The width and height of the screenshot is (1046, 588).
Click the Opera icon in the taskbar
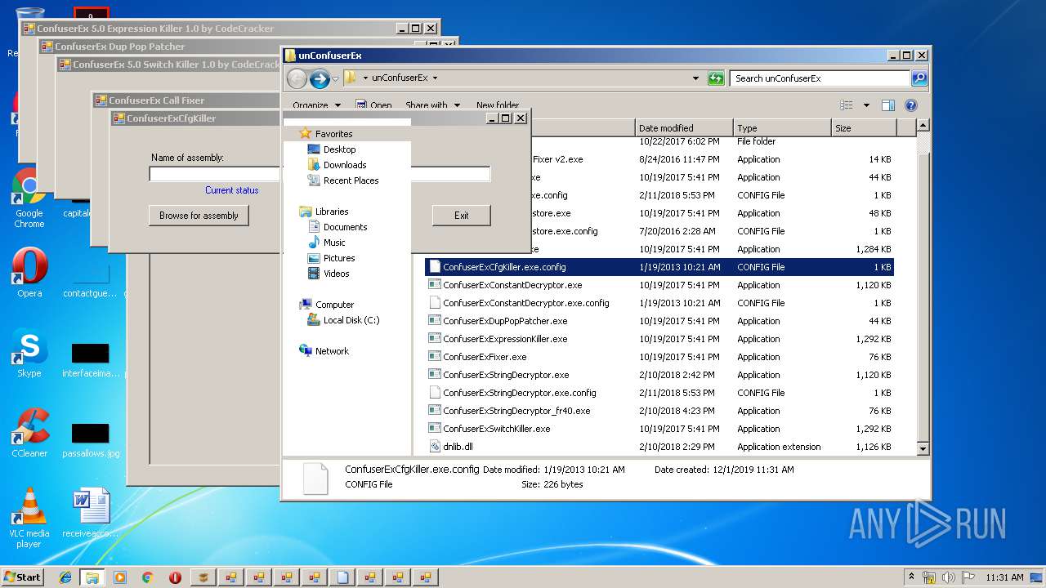pos(175,577)
